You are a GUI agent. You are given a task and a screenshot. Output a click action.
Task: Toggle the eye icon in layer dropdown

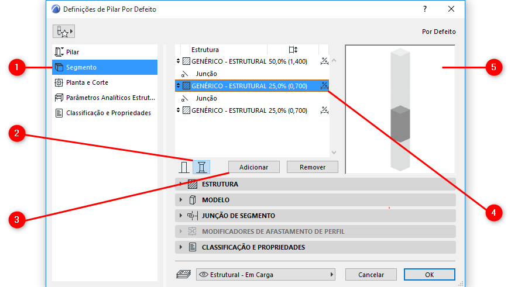(203, 275)
